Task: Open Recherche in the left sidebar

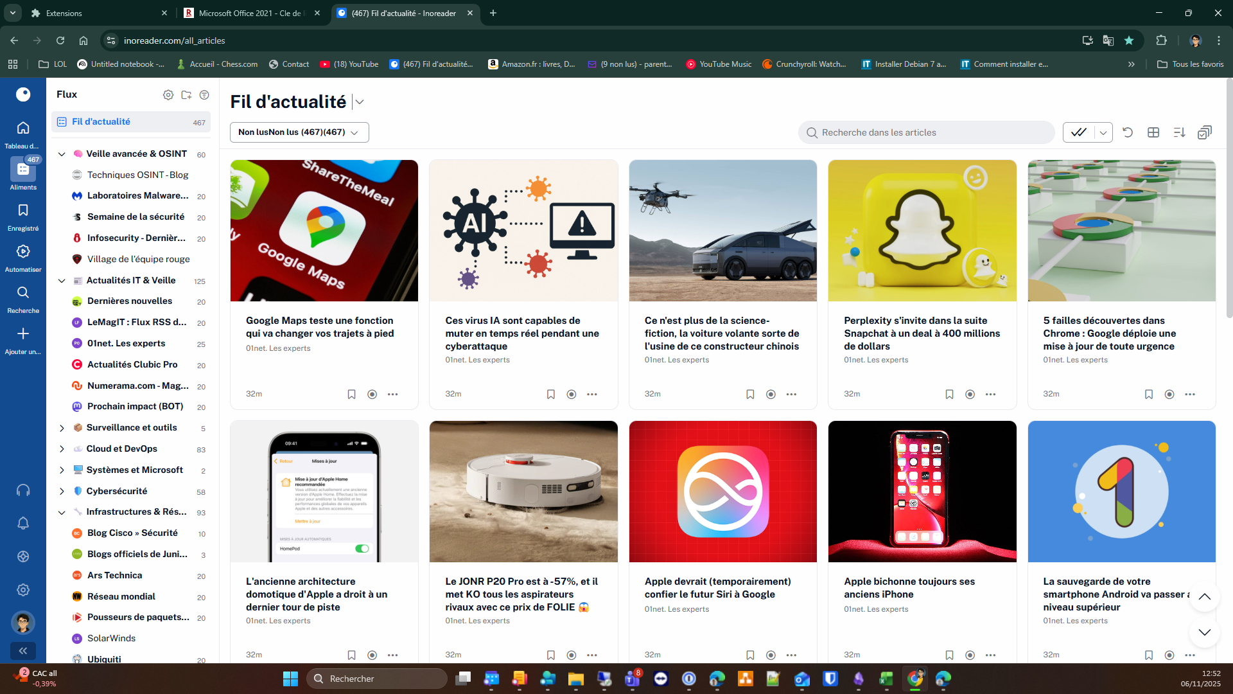Action: pyautogui.click(x=23, y=298)
